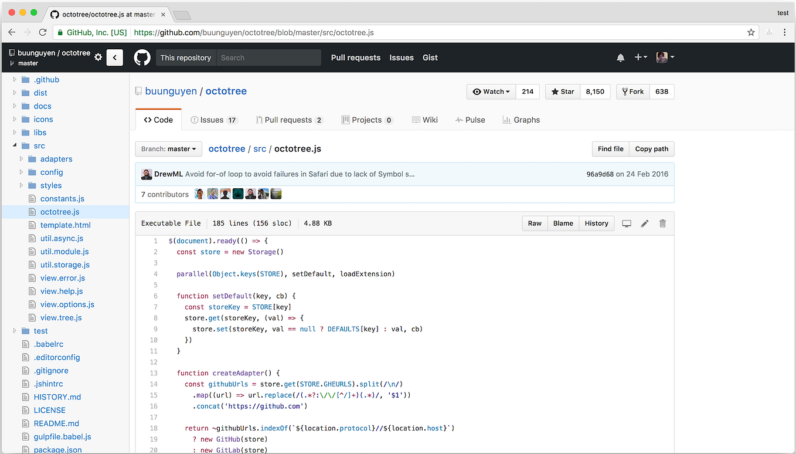Click the Find file button
The height and width of the screenshot is (454, 796).
pos(610,149)
